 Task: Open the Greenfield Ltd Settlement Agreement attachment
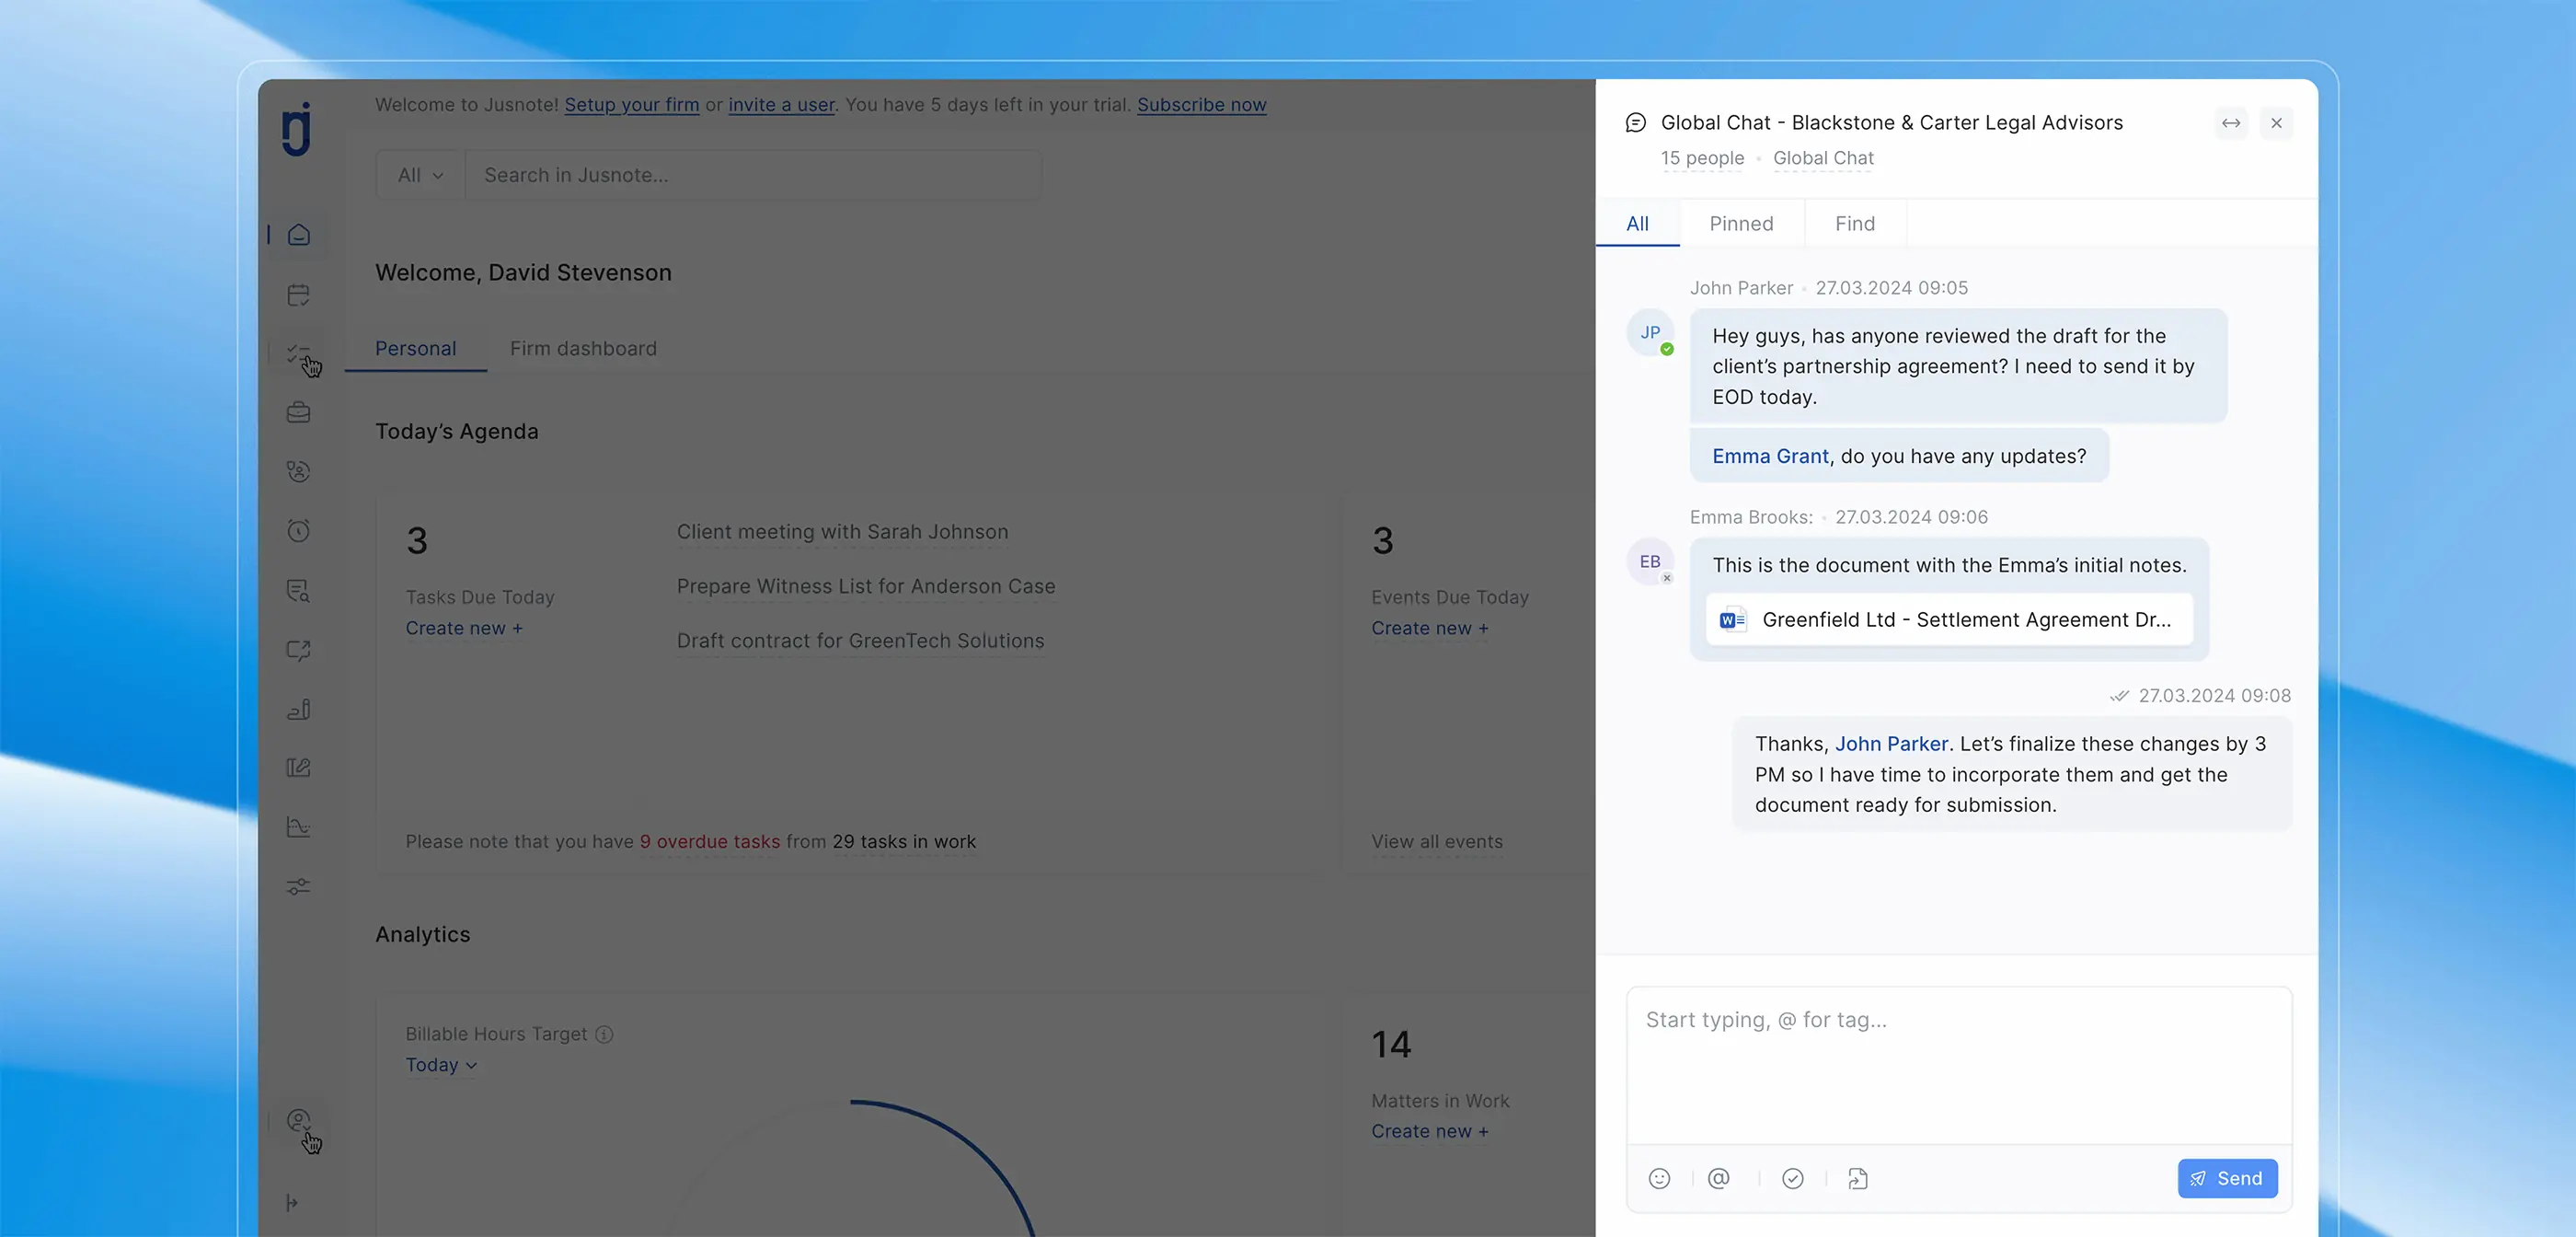1949,620
